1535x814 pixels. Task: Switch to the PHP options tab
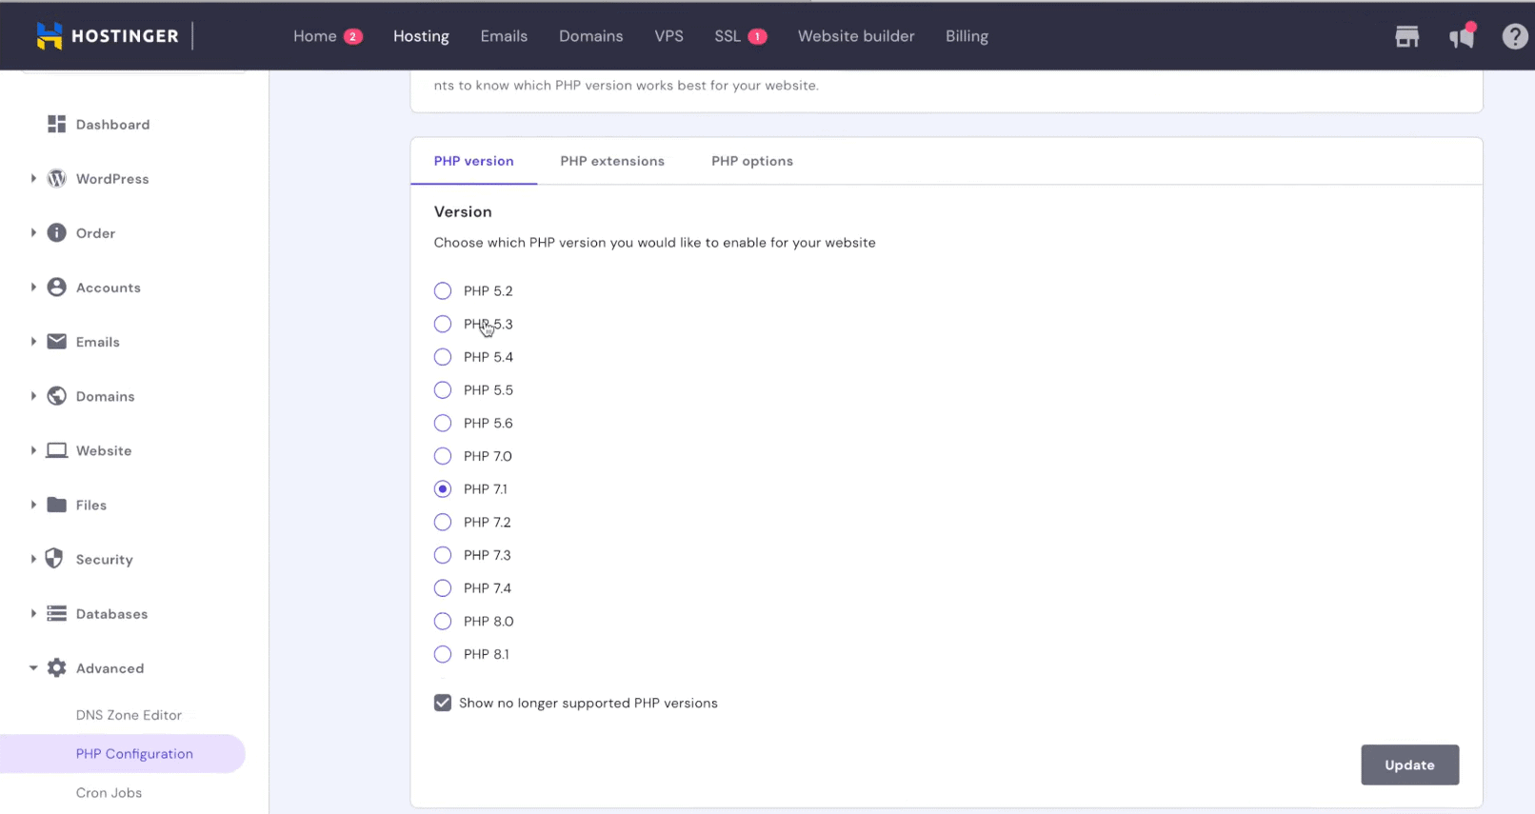pos(751,161)
